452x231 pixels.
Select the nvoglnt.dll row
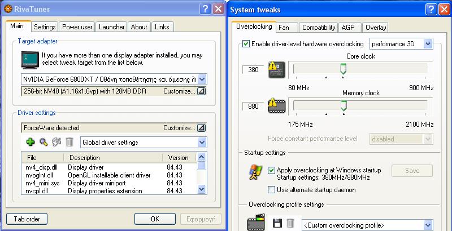(x=110, y=175)
